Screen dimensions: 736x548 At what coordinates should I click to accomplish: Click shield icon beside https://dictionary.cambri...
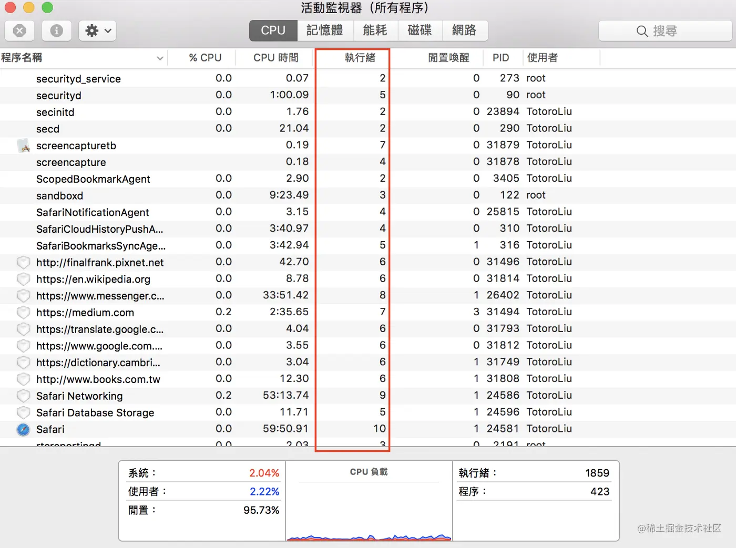click(23, 363)
